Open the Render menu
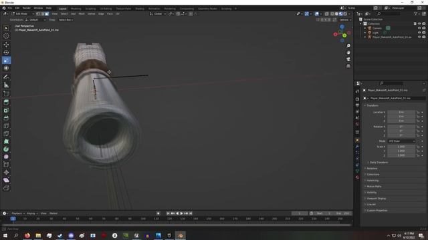Screen dimensions: 428x240 tap(27, 8)
